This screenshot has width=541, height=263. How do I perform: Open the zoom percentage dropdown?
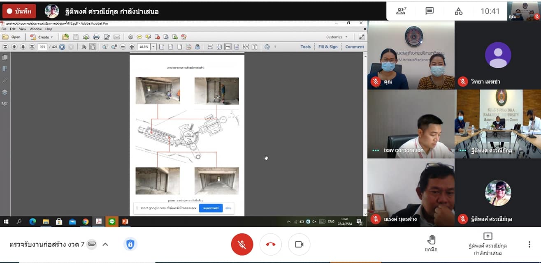(x=153, y=47)
